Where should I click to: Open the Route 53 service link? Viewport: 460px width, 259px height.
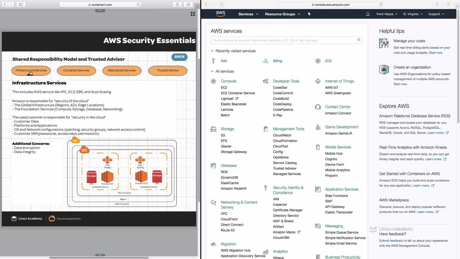coord(227,230)
